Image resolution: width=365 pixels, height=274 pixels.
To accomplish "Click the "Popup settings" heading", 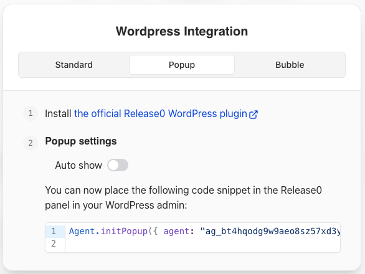I will click(81, 141).
